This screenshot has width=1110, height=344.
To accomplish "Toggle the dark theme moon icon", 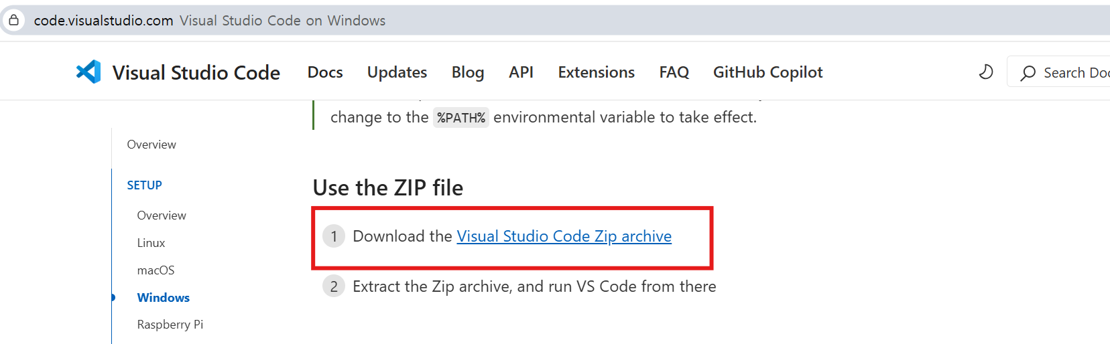I will pyautogui.click(x=986, y=72).
